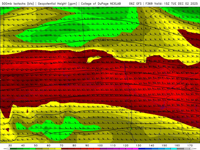
Task: Select the olive swatch just after 50
Action: (x=39, y=149)
